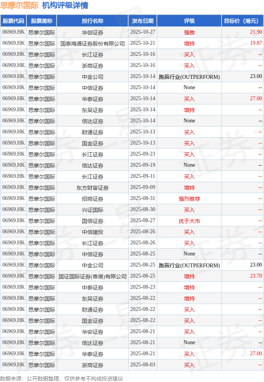Click 中泰证券 cell
Viewport: 264px width, 382px height.
click(x=93, y=288)
